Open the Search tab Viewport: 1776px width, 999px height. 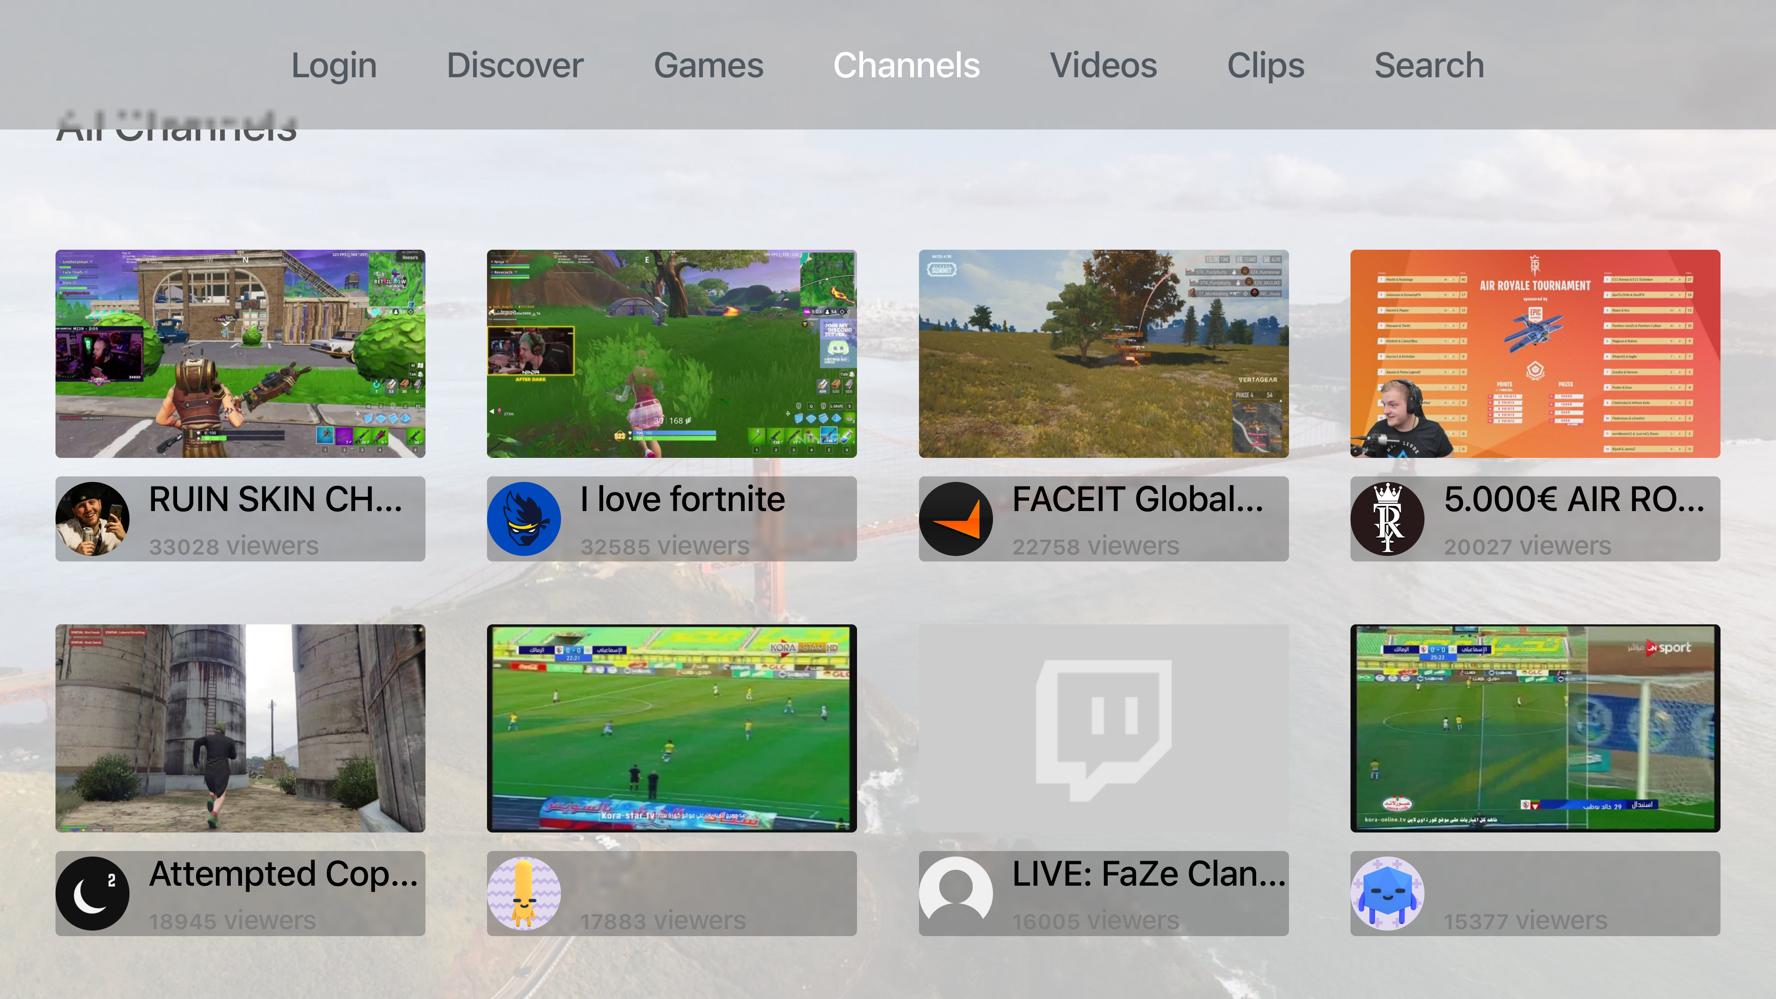click(1429, 66)
